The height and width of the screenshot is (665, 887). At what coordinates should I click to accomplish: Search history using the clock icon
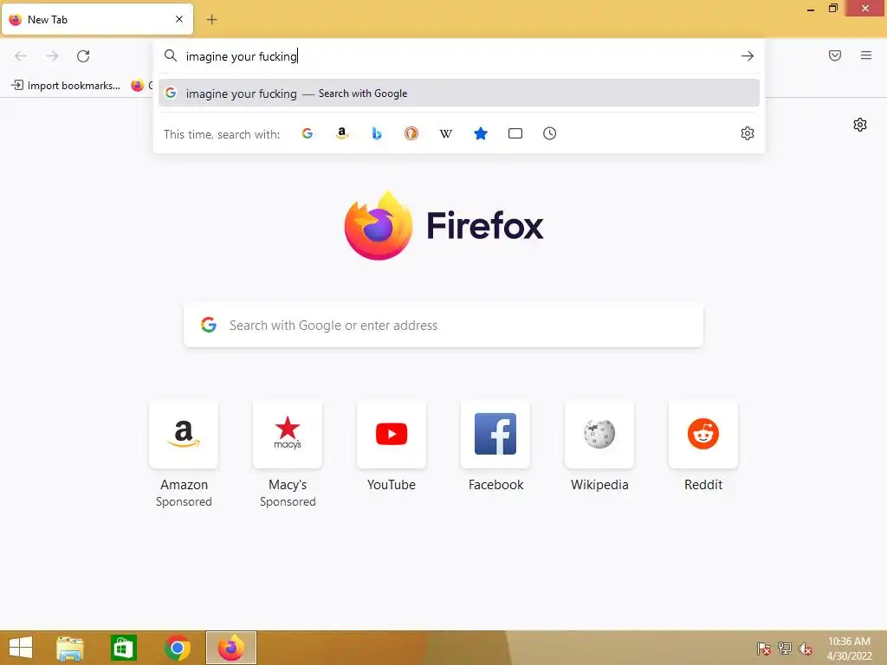[x=550, y=133]
